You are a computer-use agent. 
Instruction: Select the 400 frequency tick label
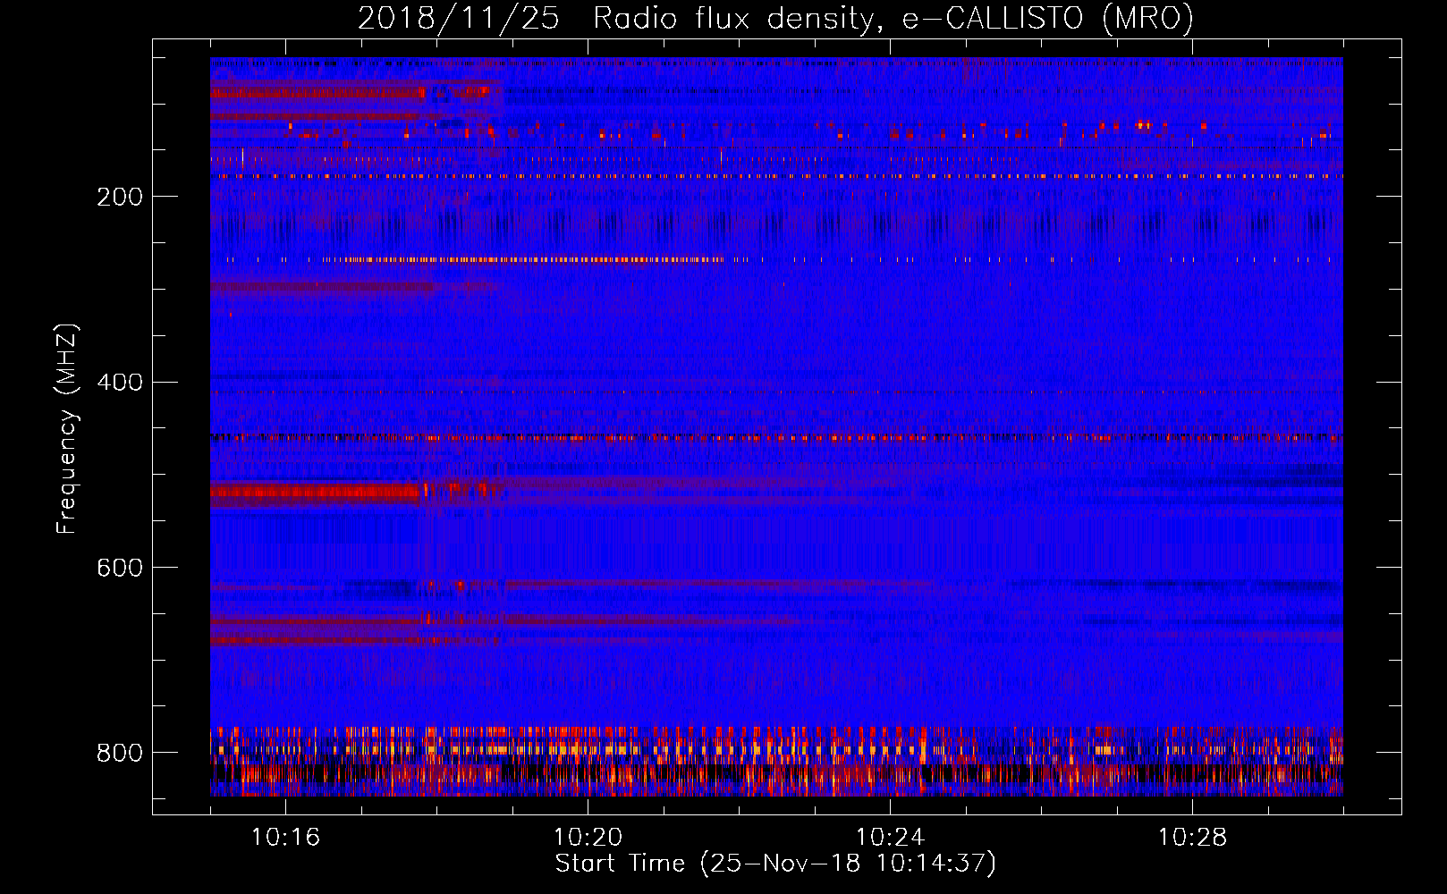coord(120,383)
